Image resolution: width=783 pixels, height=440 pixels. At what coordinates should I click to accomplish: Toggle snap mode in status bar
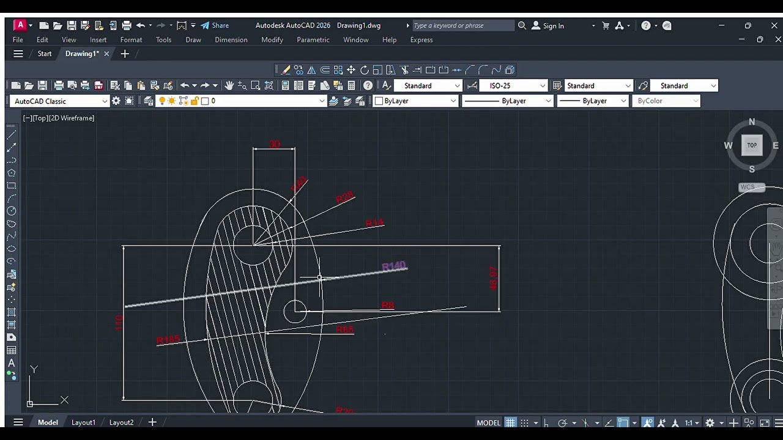pos(524,423)
